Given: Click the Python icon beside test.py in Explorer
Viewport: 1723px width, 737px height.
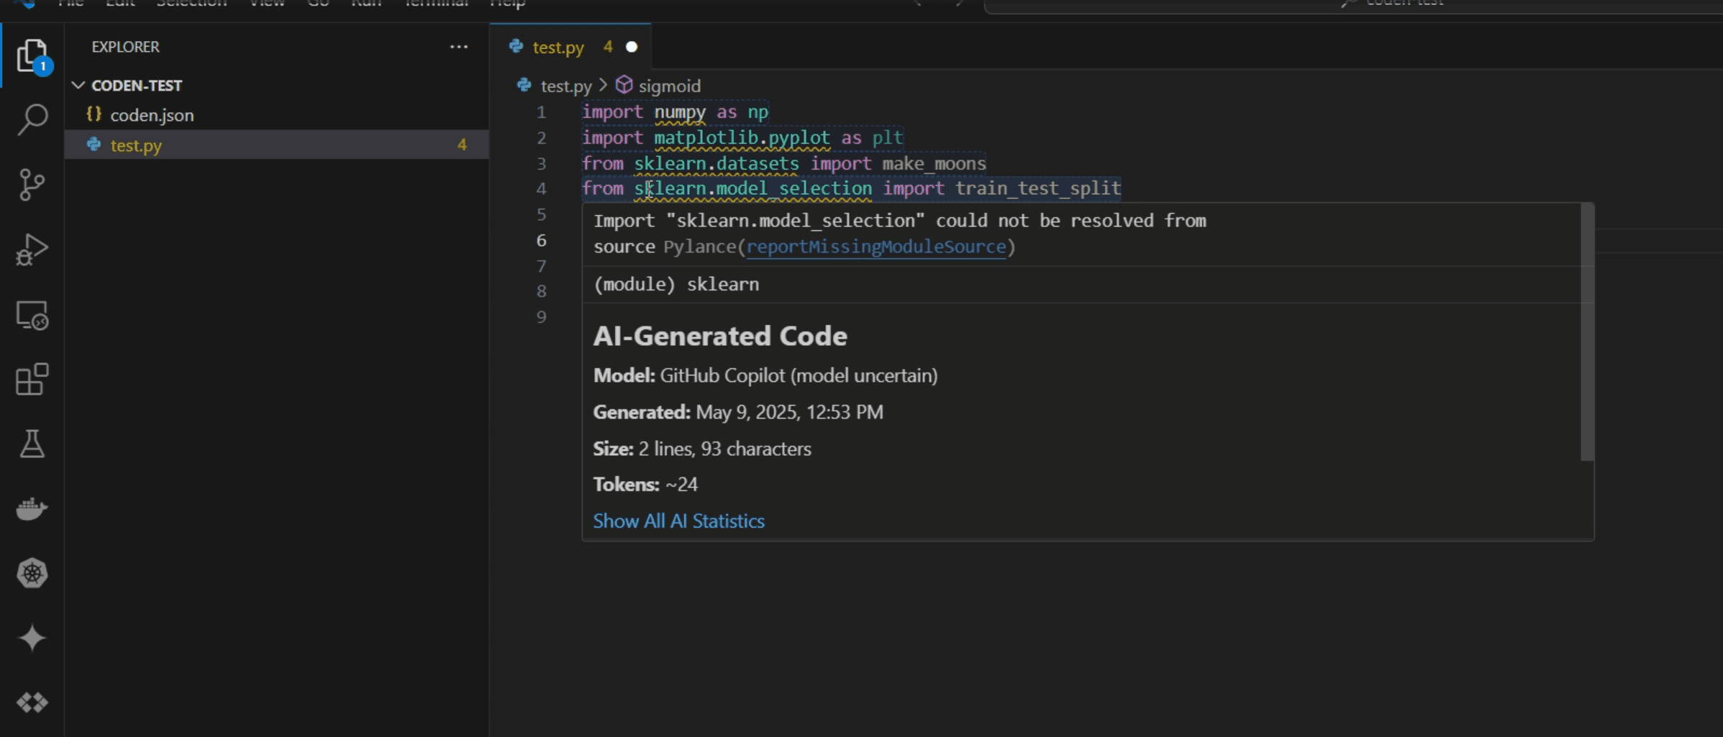Looking at the screenshot, I should pyautogui.click(x=94, y=145).
